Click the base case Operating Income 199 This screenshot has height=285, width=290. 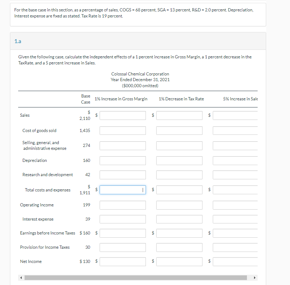(86, 205)
